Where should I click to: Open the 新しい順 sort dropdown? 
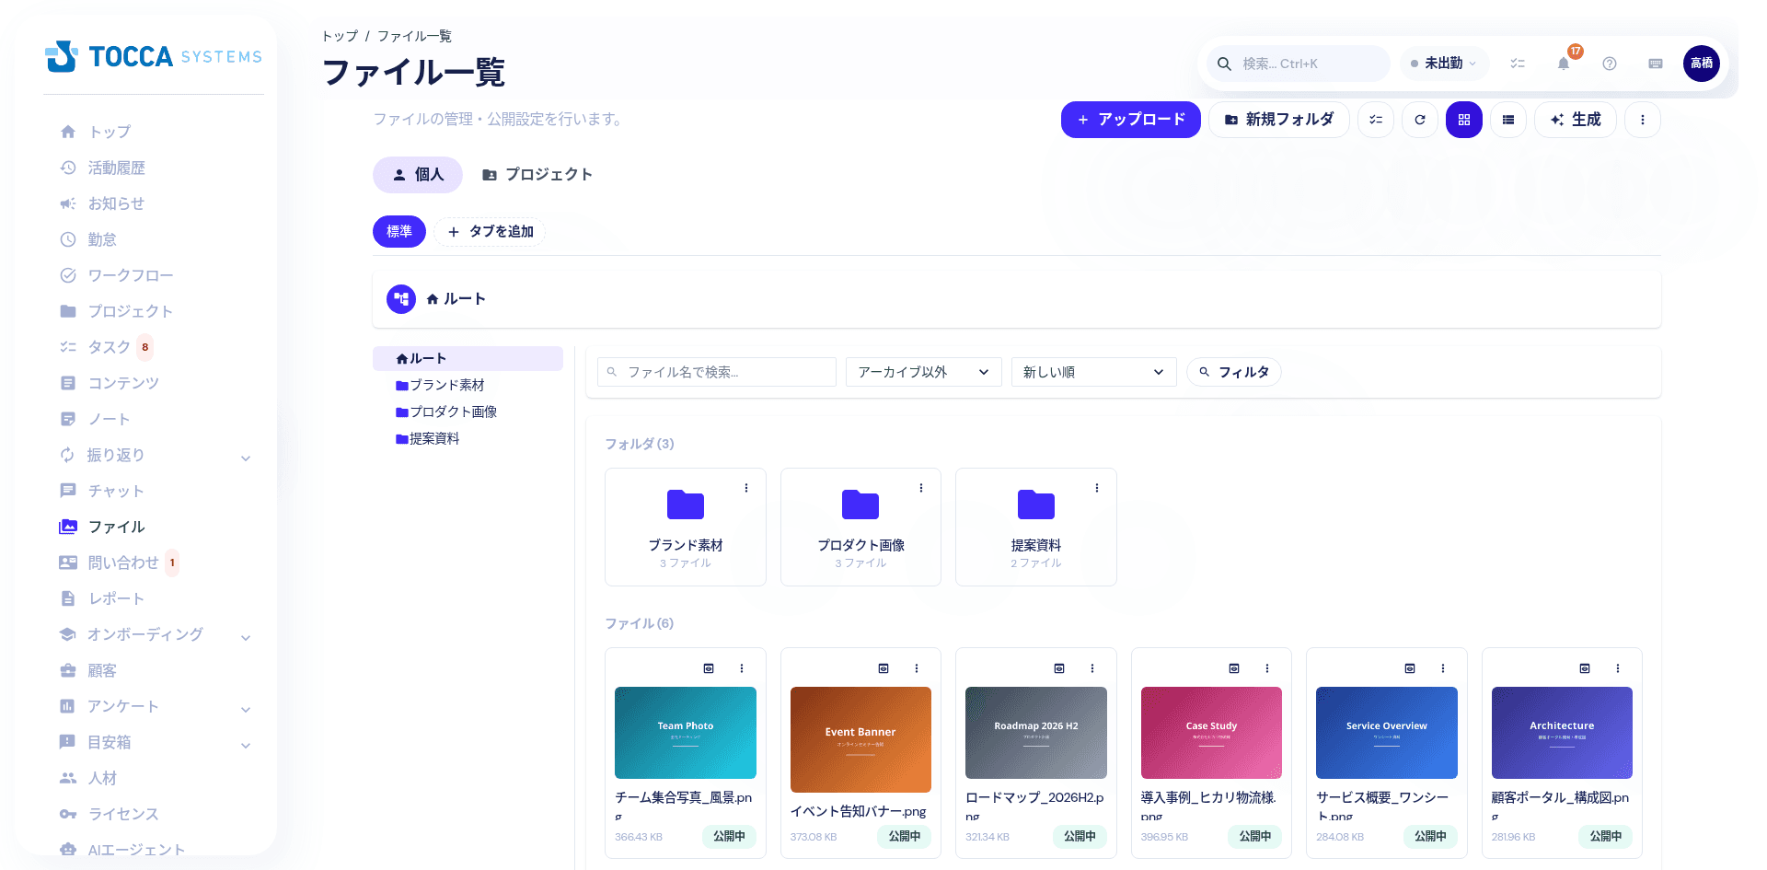click(x=1093, y=372)
